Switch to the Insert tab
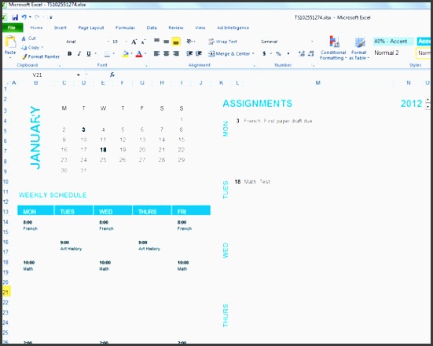Screen dimensions: 433x346 (61, 27)
